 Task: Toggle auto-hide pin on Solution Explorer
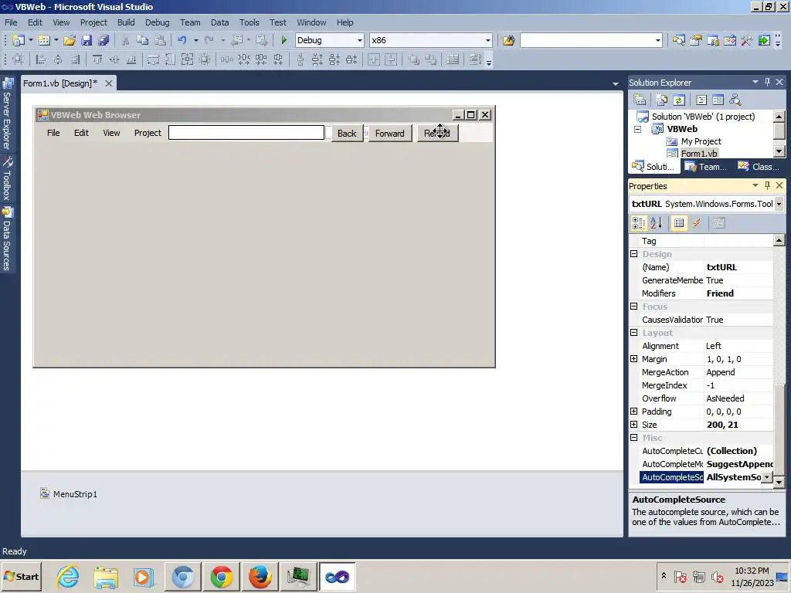tap(767, 82)
